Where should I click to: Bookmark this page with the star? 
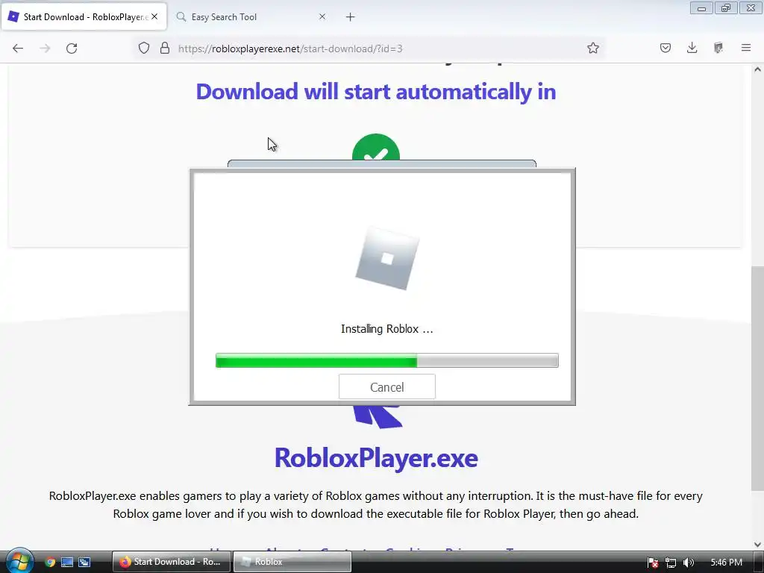(593, 48)
